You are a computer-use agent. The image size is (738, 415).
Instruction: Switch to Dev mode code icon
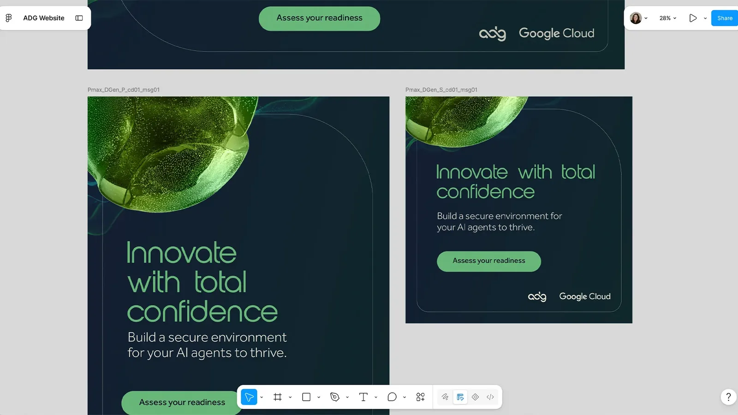(x=490, y=397)
